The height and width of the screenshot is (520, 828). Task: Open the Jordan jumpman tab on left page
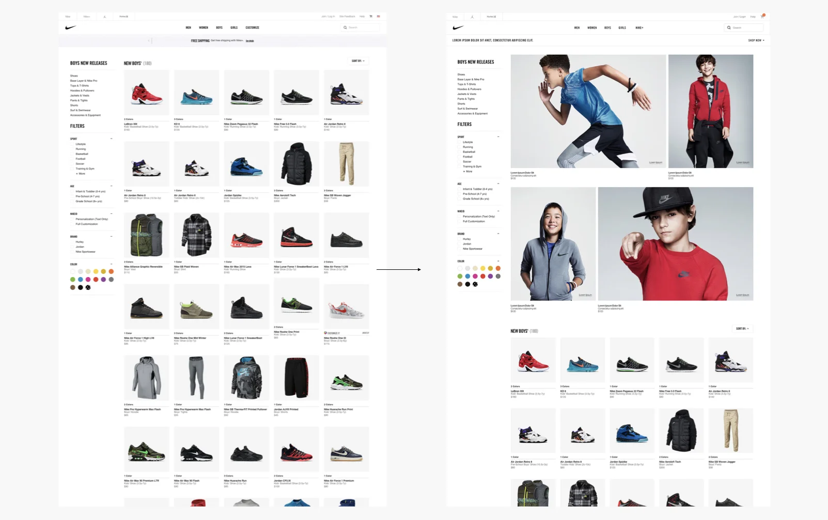[104, 17]
